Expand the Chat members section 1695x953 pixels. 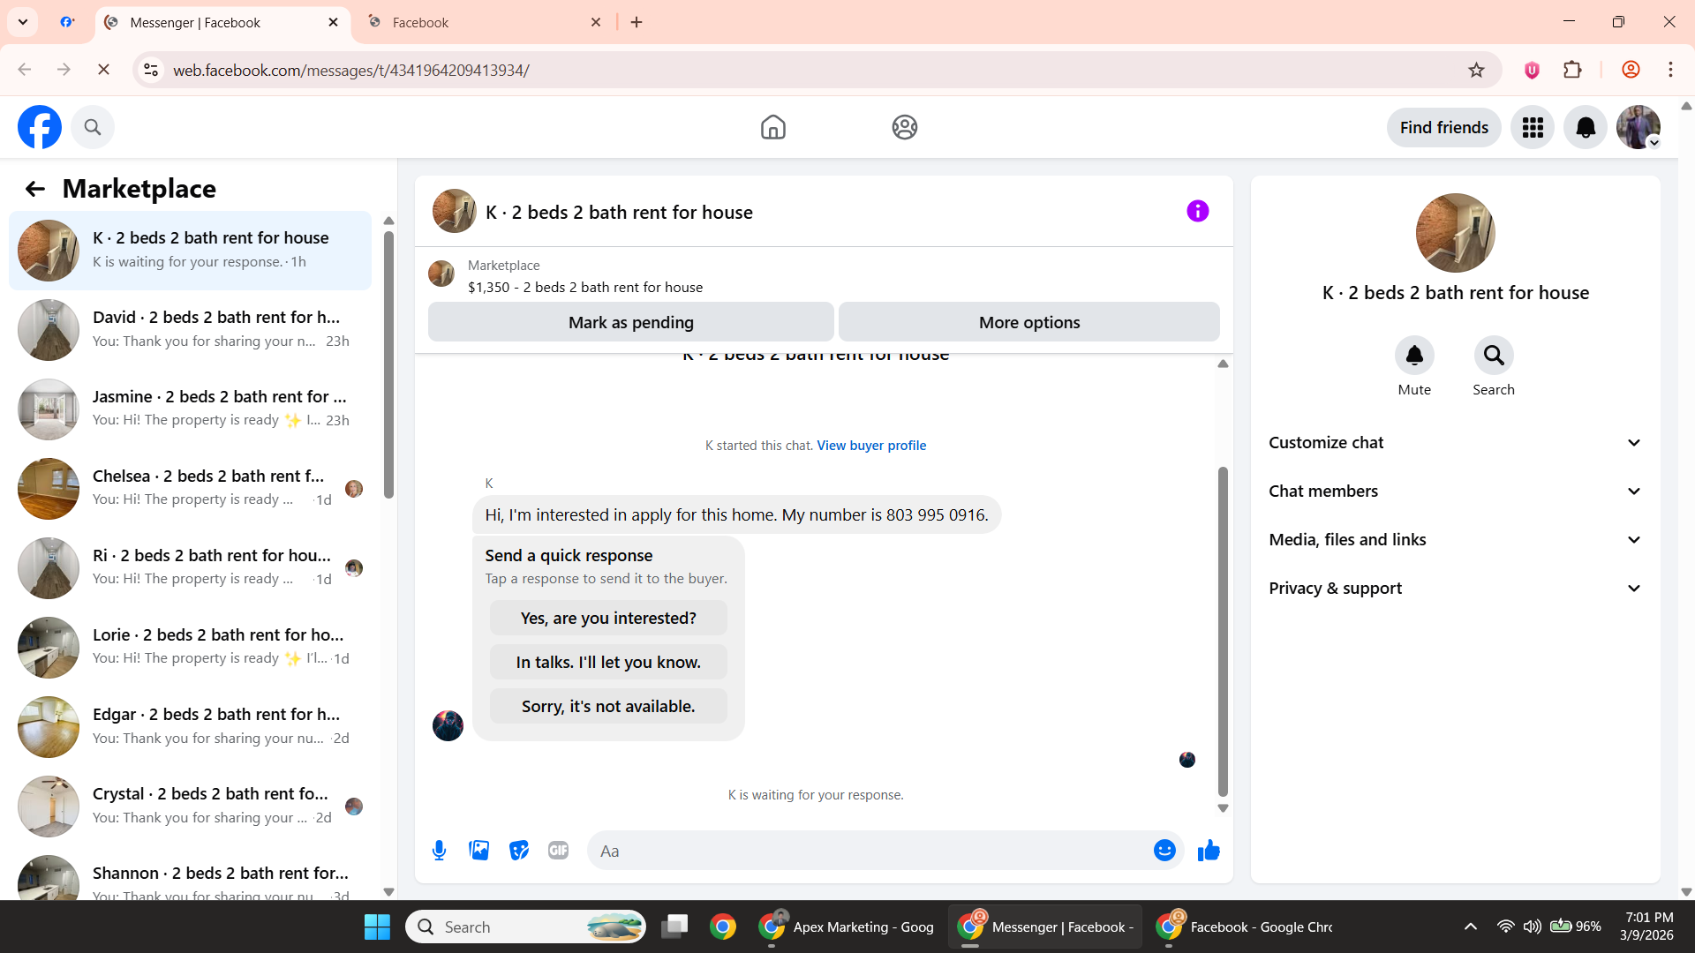tap(1455, 492)
